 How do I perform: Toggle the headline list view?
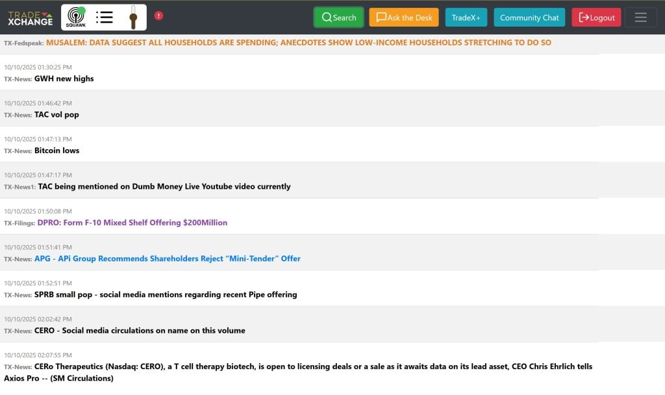point(104,17)
